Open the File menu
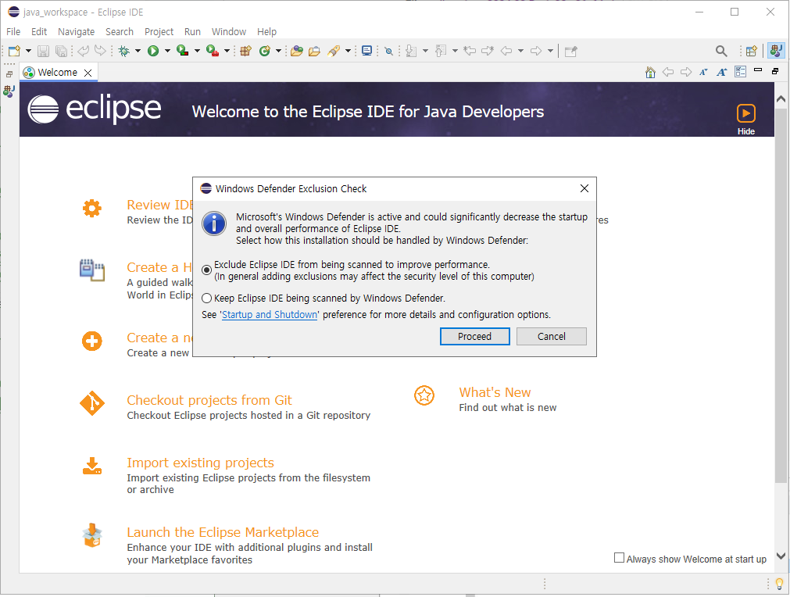Viewport: 790px width, 597px height. (x=13, y=32)
